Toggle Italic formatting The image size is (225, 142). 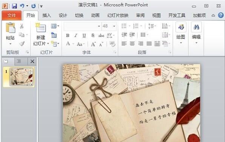[x=76, y=35]
